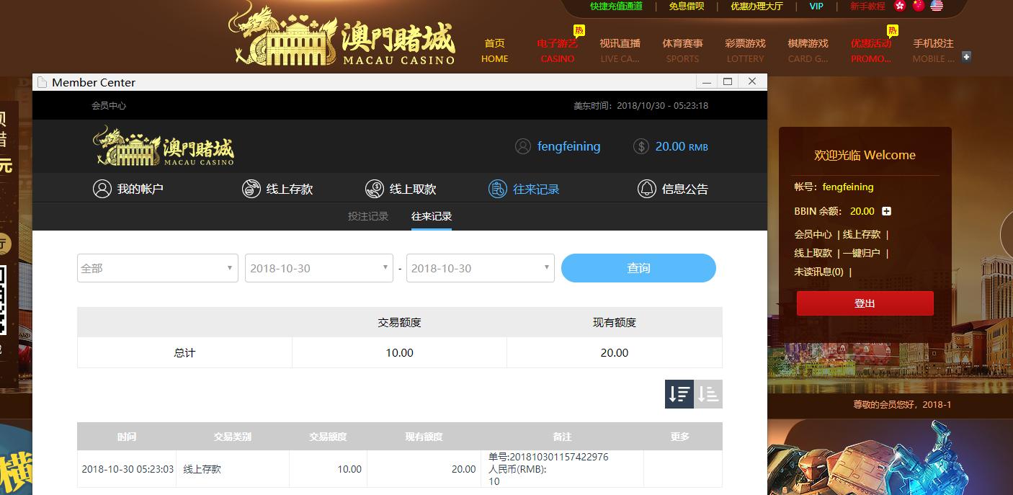The height and width of the screenshot is (495, 1013).
Task: Open the 优惠活动 PROMO menu
Action: pos(871,50)
